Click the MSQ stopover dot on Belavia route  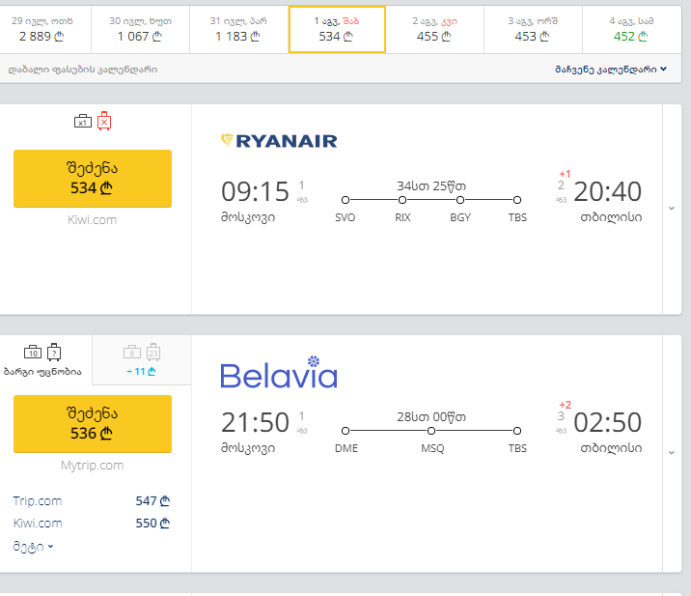click(x=431, y=431)
